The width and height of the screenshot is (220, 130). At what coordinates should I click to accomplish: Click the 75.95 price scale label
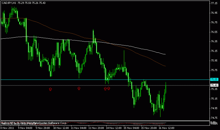tap(214, 60)
